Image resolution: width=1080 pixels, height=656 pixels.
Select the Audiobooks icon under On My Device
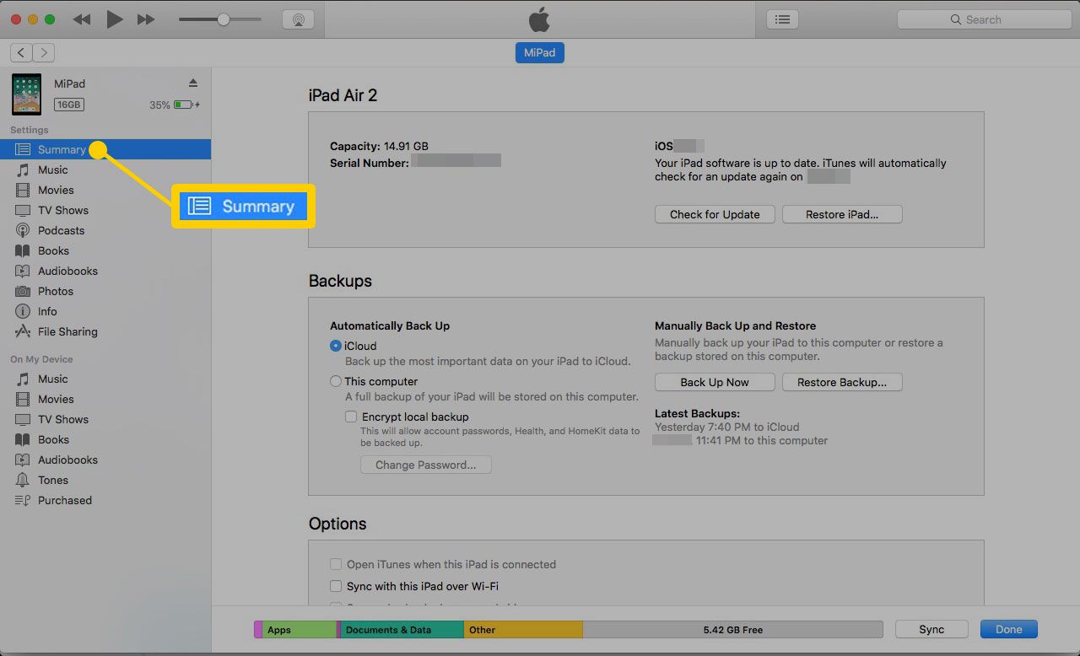[23, 460]
